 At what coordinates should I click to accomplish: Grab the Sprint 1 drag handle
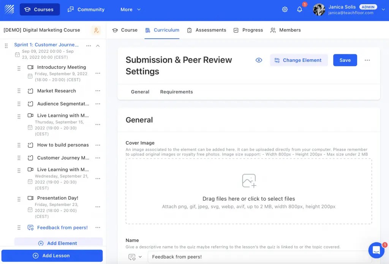tap(6, 46)
